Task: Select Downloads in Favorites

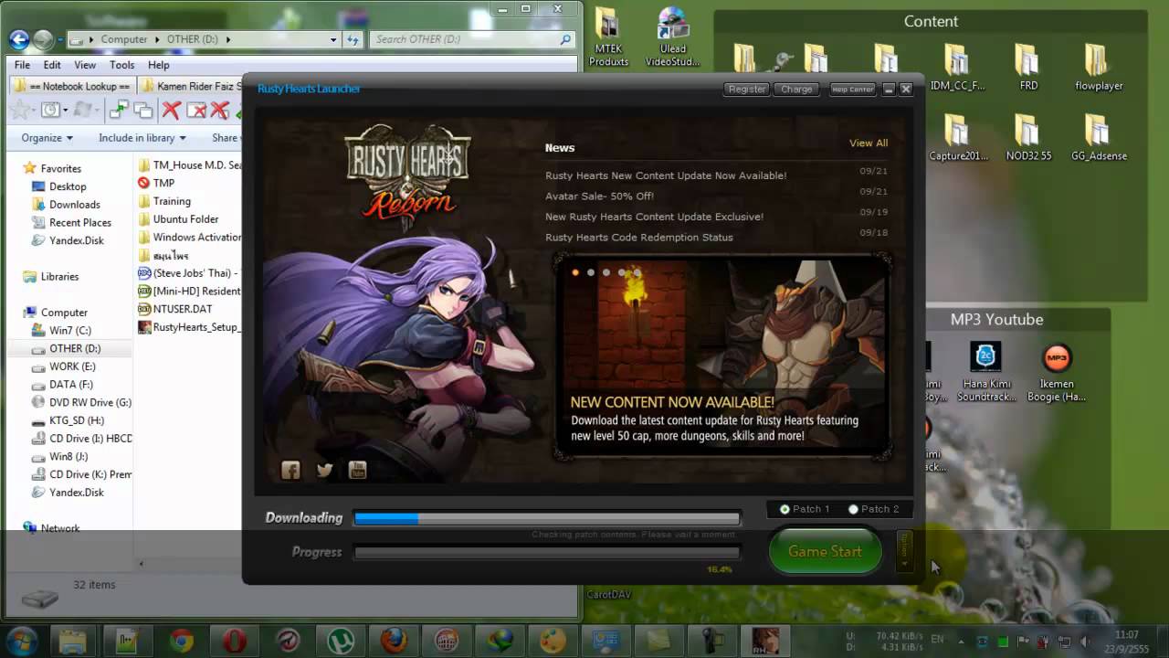Action: pyautogui.click(x=74, y=205)
